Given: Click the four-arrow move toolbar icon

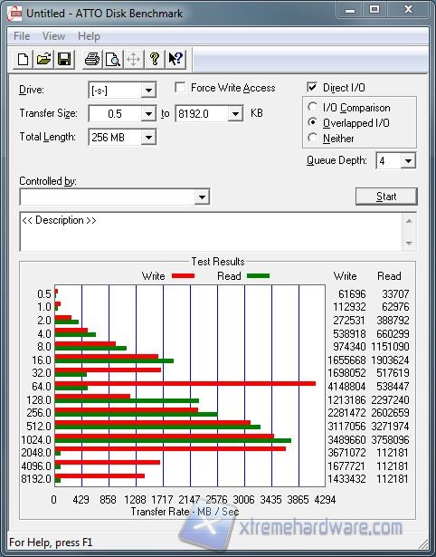Looking at the screenshot, I should coord(133,59).
